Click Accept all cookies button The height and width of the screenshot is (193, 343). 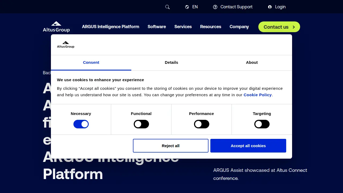[248, 146]
